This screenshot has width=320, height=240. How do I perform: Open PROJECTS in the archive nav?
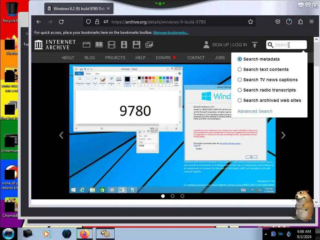click(115, 58)
